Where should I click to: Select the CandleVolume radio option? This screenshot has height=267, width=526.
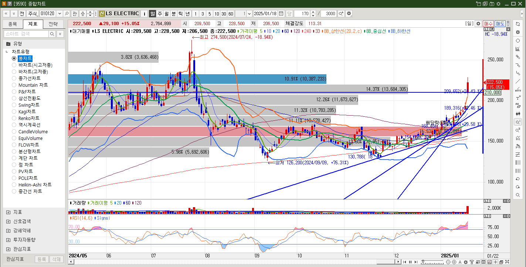[x=14, y=131]
